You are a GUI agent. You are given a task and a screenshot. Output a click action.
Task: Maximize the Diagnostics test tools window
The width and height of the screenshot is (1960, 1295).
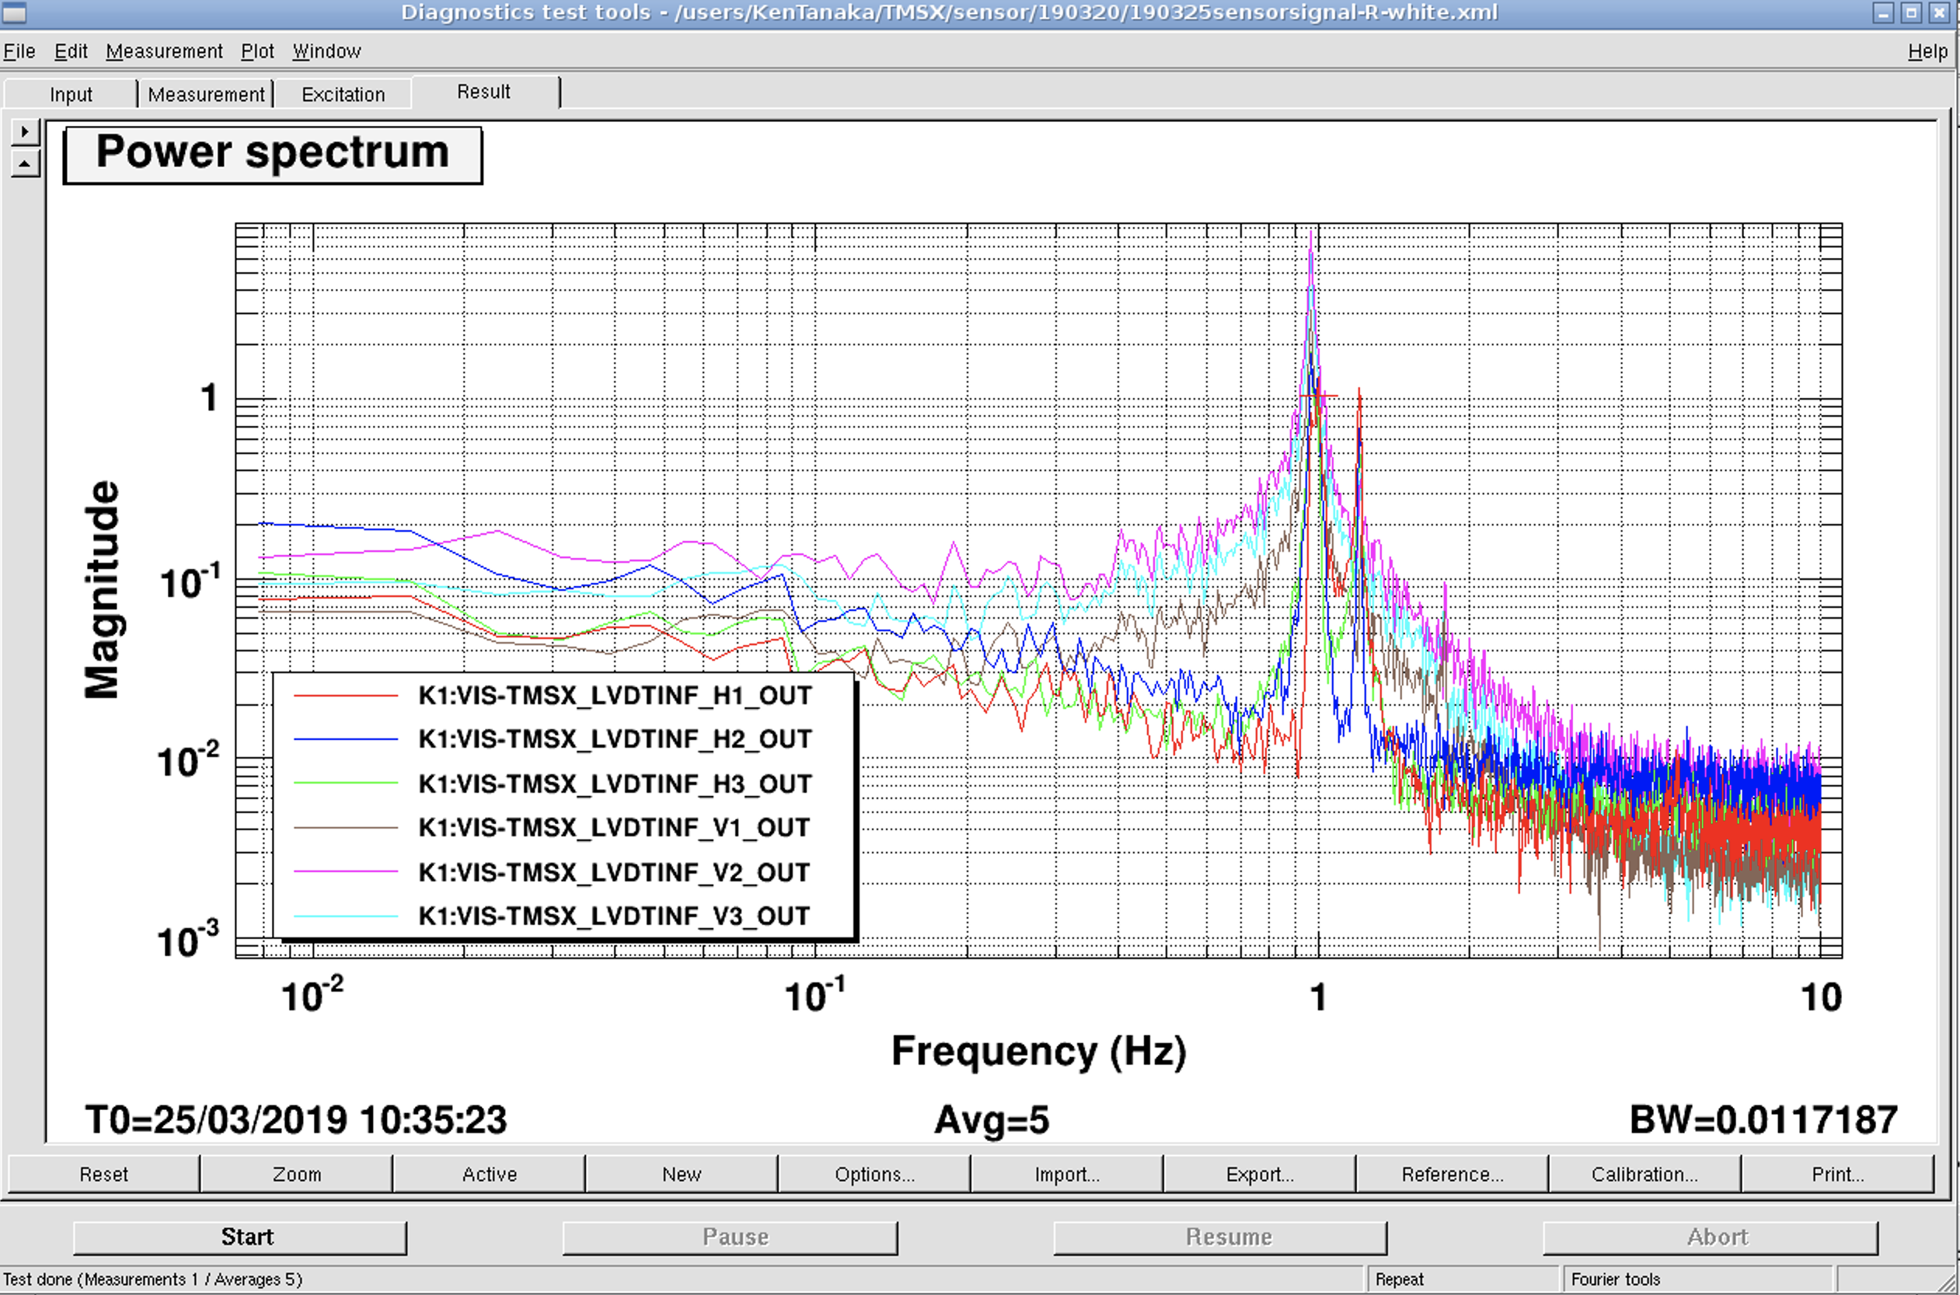pyautogui.click(x=1910, y=12)
